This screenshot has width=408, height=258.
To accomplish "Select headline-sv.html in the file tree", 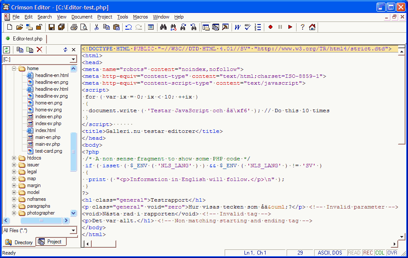I will tap(52, 89).
